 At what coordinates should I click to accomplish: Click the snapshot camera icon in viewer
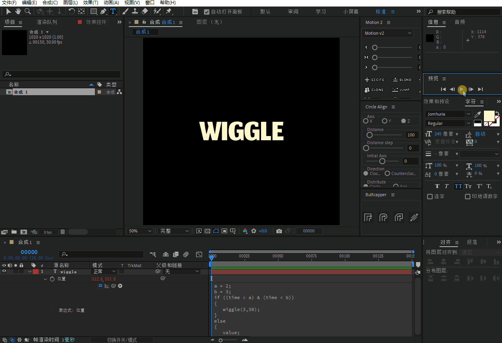click(x=279, y=231)
